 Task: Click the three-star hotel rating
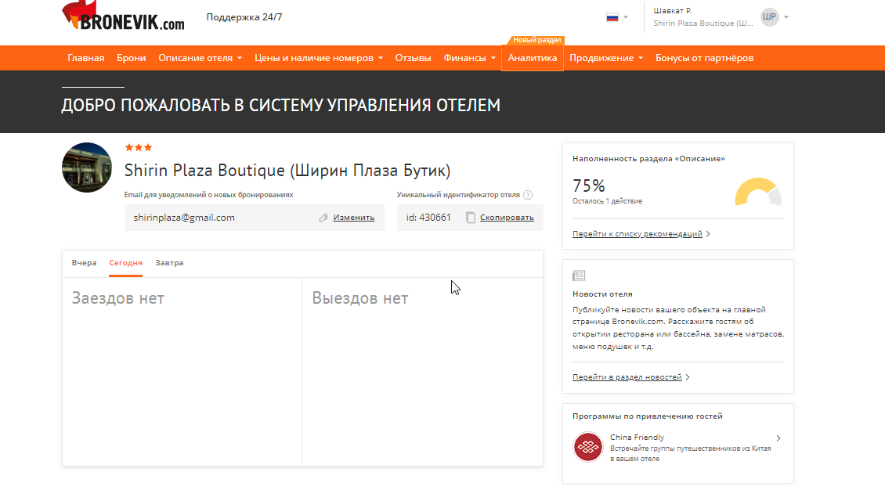tap(139, 148)
